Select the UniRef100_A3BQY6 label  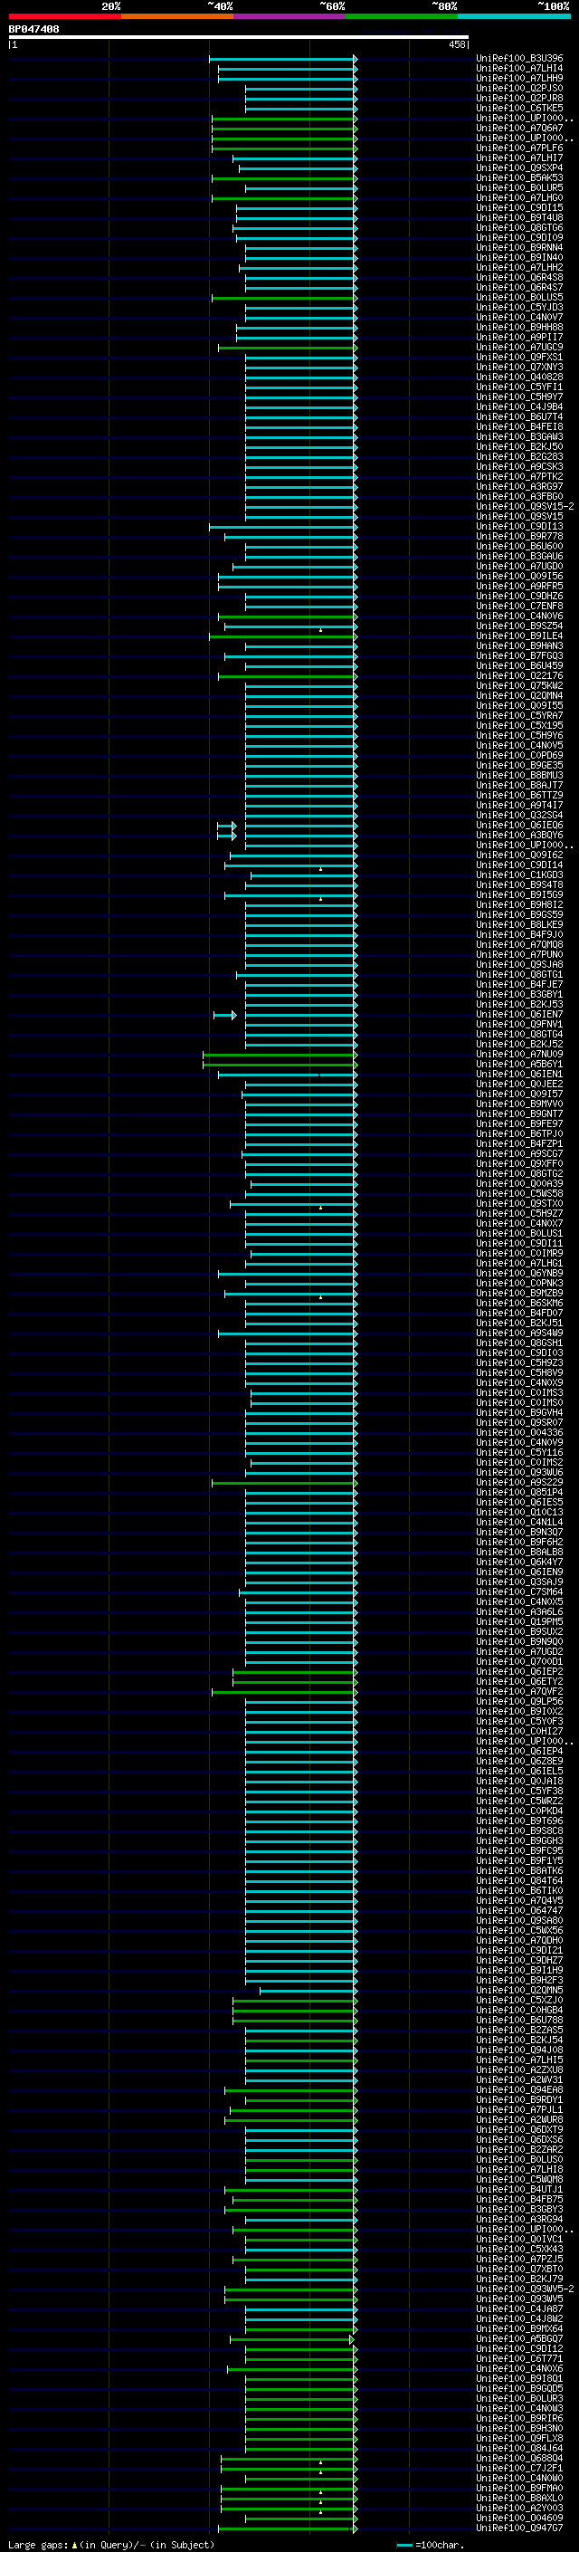coord(519,836)
